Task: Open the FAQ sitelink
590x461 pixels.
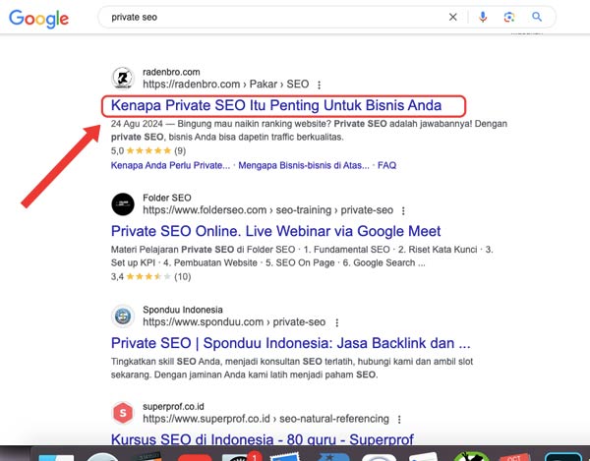Action: (x=386, y=165)
